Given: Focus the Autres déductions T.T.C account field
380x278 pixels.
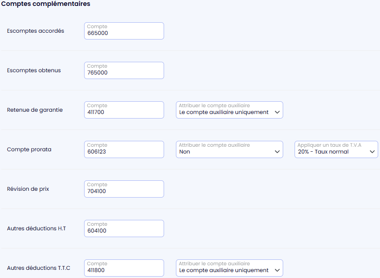Looking at the screenshot, I should coord(124,268).
